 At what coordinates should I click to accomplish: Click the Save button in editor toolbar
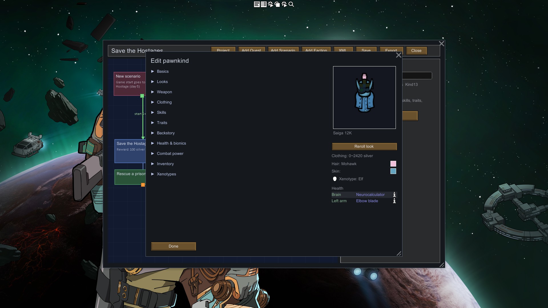tap(366, 50)
